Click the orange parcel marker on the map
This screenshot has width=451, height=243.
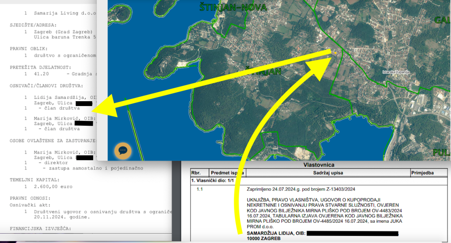point(334,53)
